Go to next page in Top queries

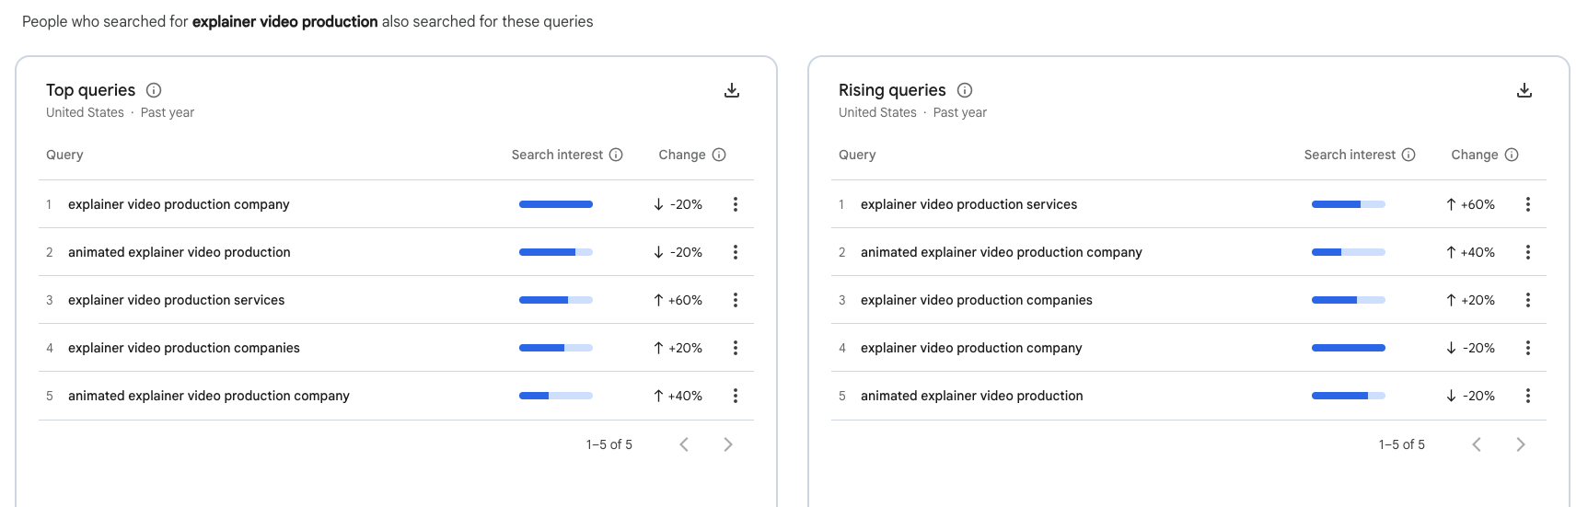coord(728,444)
